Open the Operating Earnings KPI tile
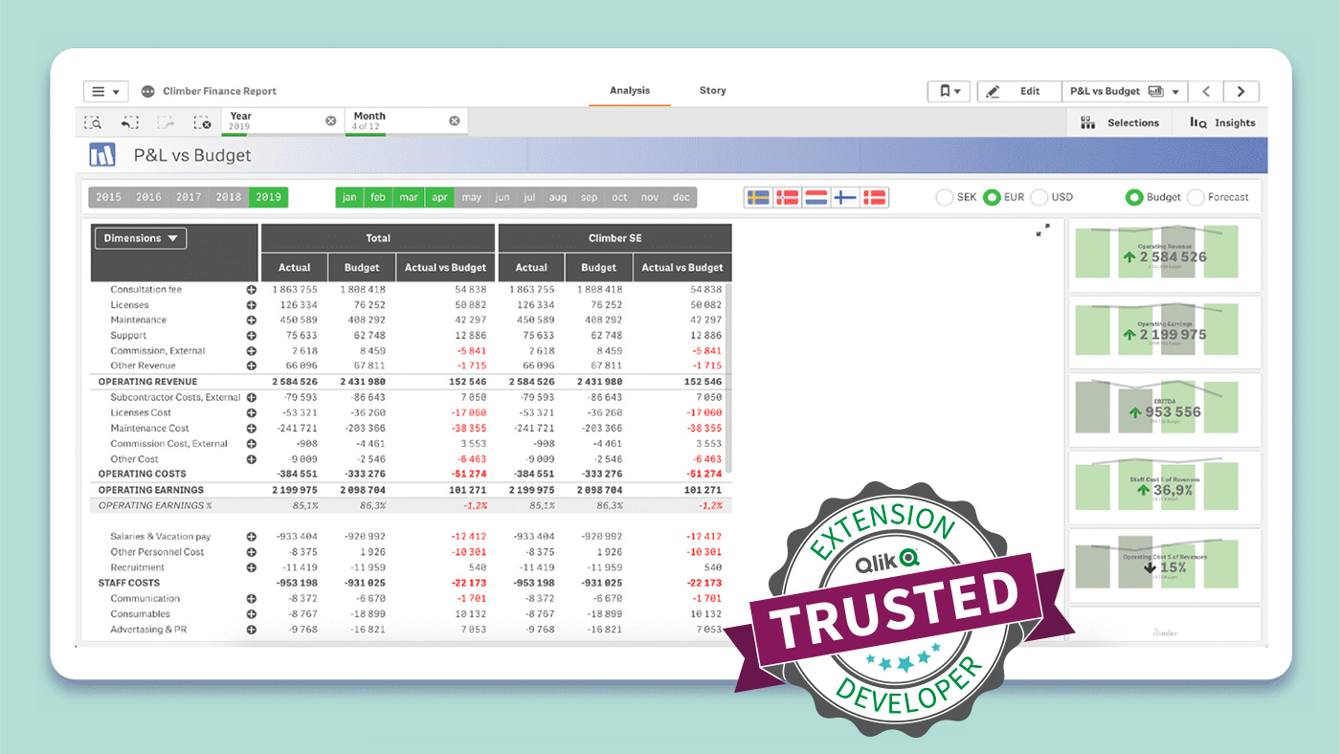1340x754 pixels. (1165, 331)
